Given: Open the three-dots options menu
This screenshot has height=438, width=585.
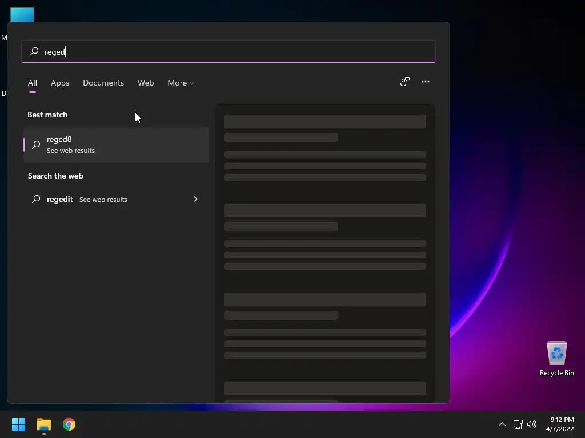Looking at the screenshot, I should [x=425, y=82].
